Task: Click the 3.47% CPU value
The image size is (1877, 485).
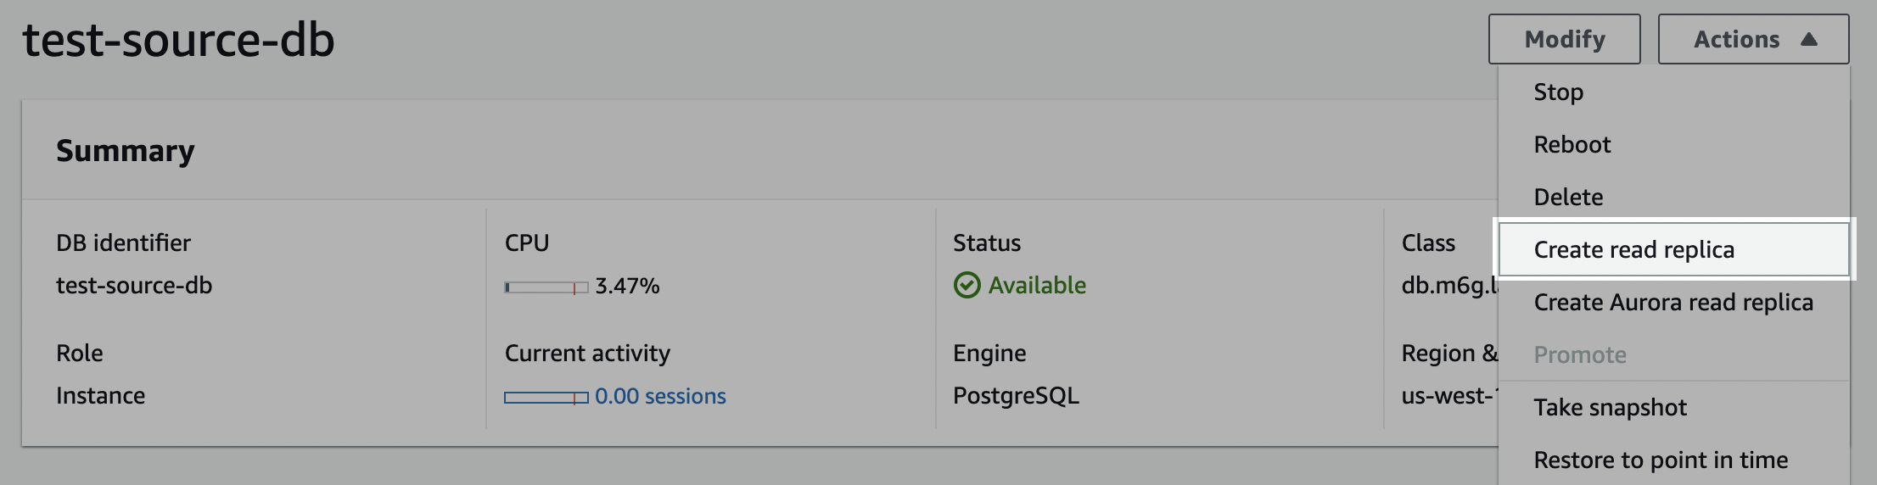Action: point(627,286)
